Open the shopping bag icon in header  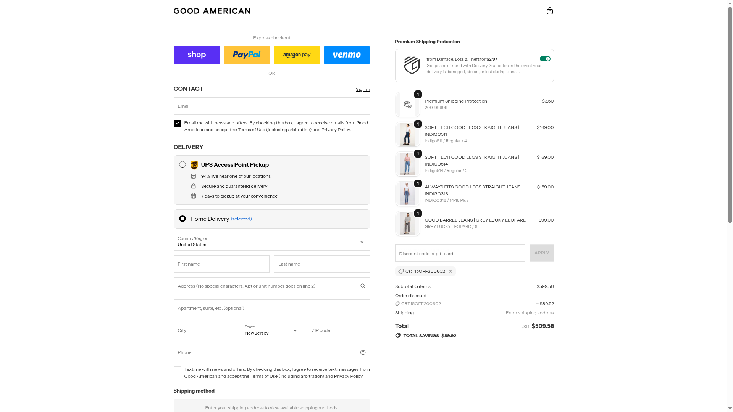(x=550, y=11)
